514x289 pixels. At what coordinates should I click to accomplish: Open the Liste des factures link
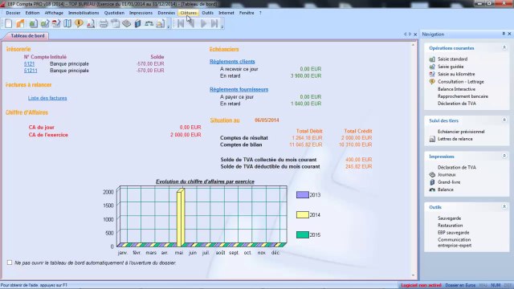coord(47,98)
